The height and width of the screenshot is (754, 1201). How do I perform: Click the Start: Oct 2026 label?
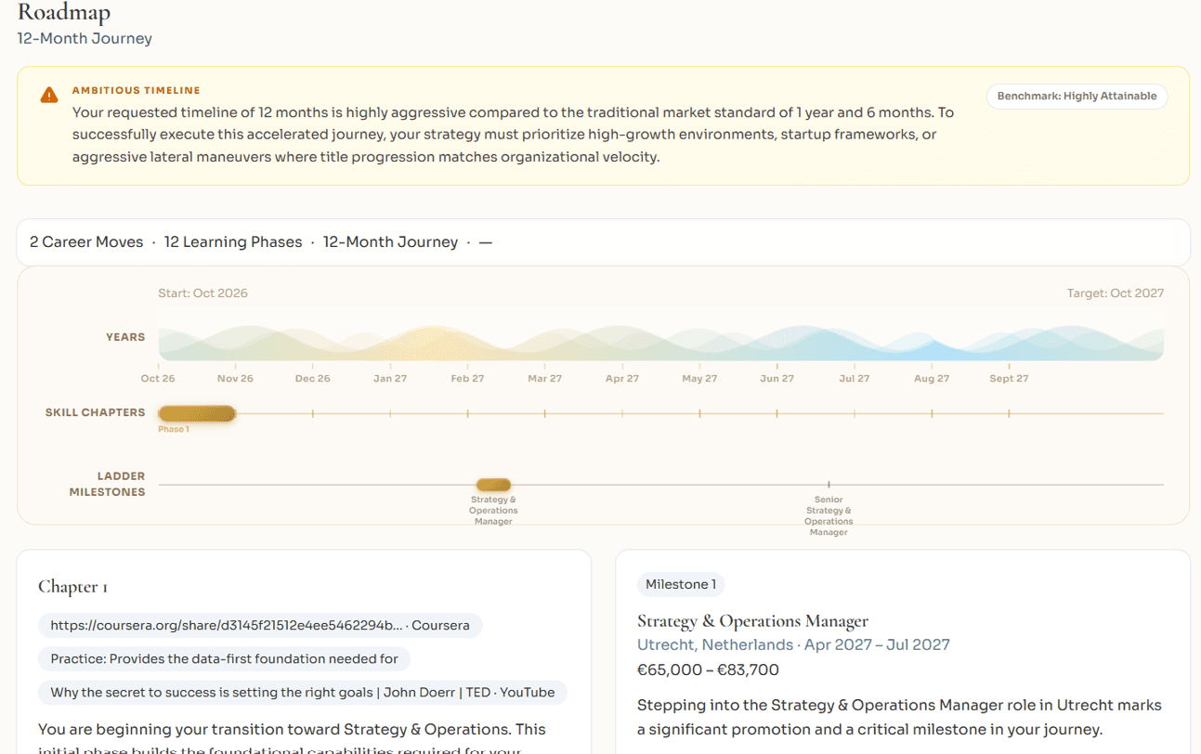[202, 293]
